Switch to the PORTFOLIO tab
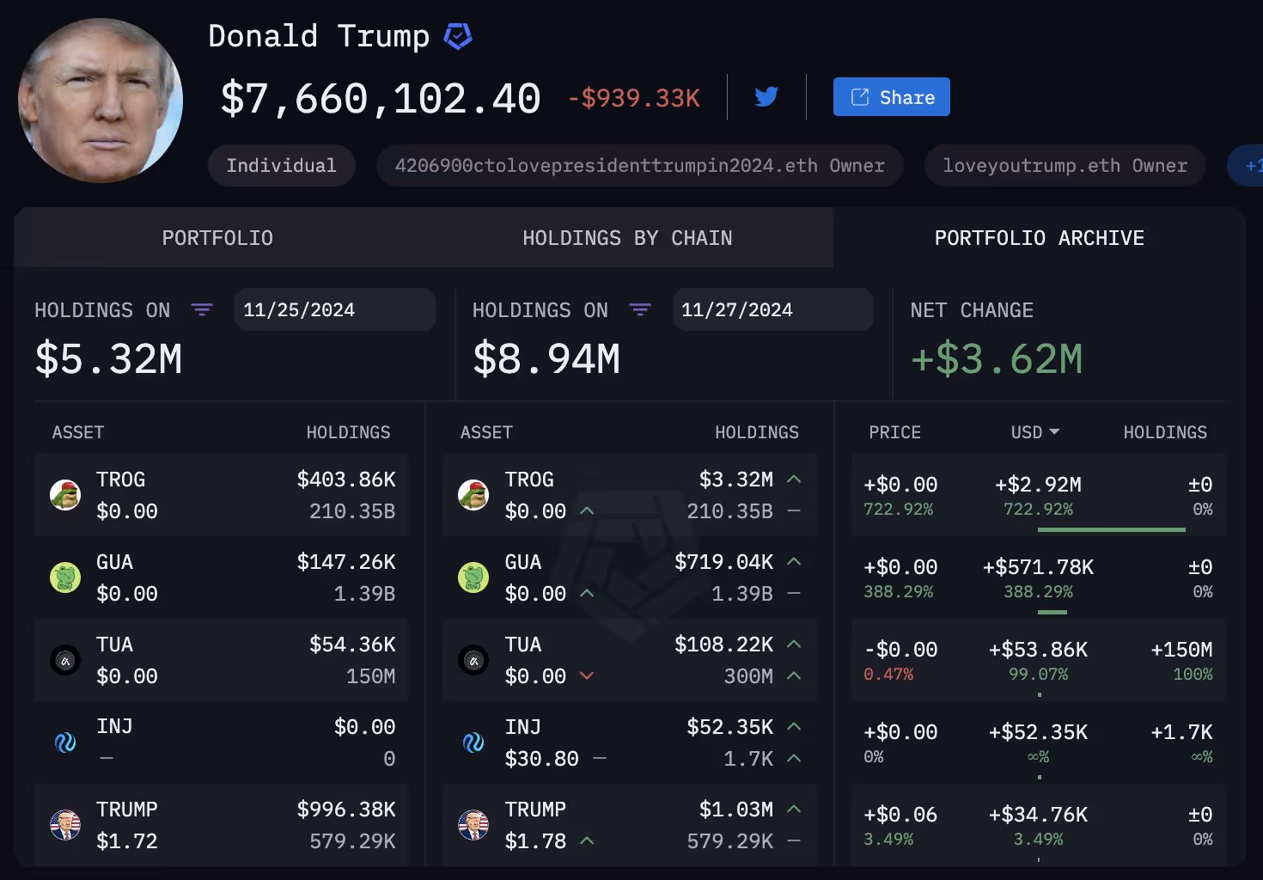 pyautogui.click(x=217, y=238)
